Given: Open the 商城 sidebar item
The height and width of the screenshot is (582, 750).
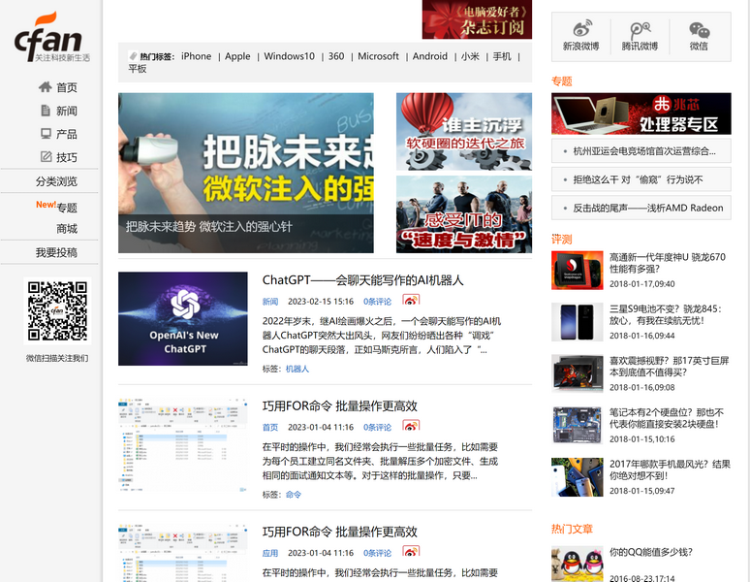Looking at the screenshot, I should click(x=66, y=229).
